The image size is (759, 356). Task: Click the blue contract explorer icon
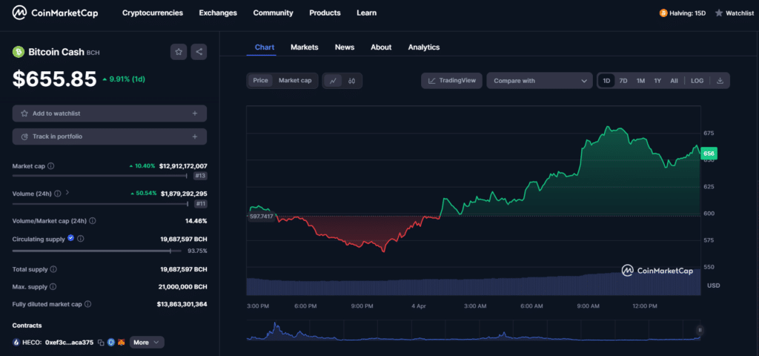pyautogui.click(x=111, y=343)
